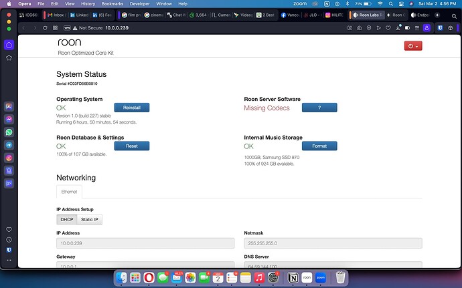Image resolution: width=462 pixels, height=288 pixels.
Task: Click the IP Address field showing 10.0.0.239
Action: [145, 243]
